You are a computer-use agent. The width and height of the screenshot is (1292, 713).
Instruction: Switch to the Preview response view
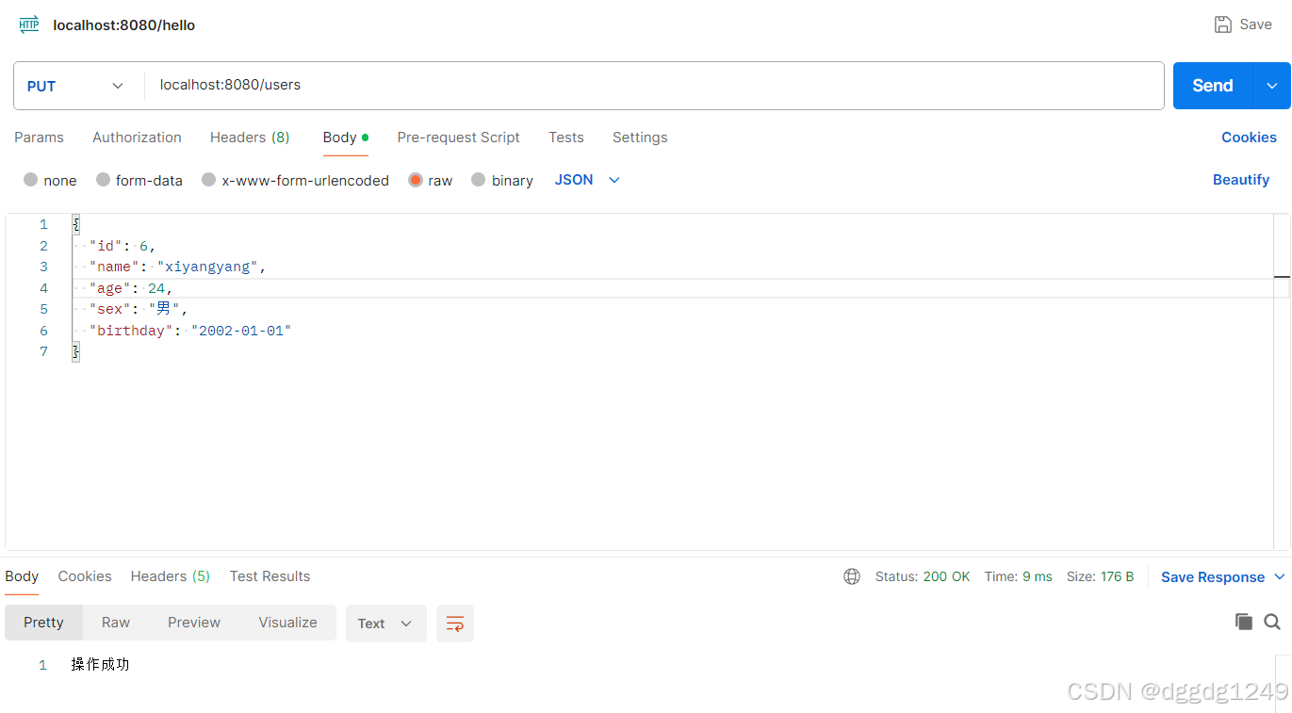click(193, 623)
